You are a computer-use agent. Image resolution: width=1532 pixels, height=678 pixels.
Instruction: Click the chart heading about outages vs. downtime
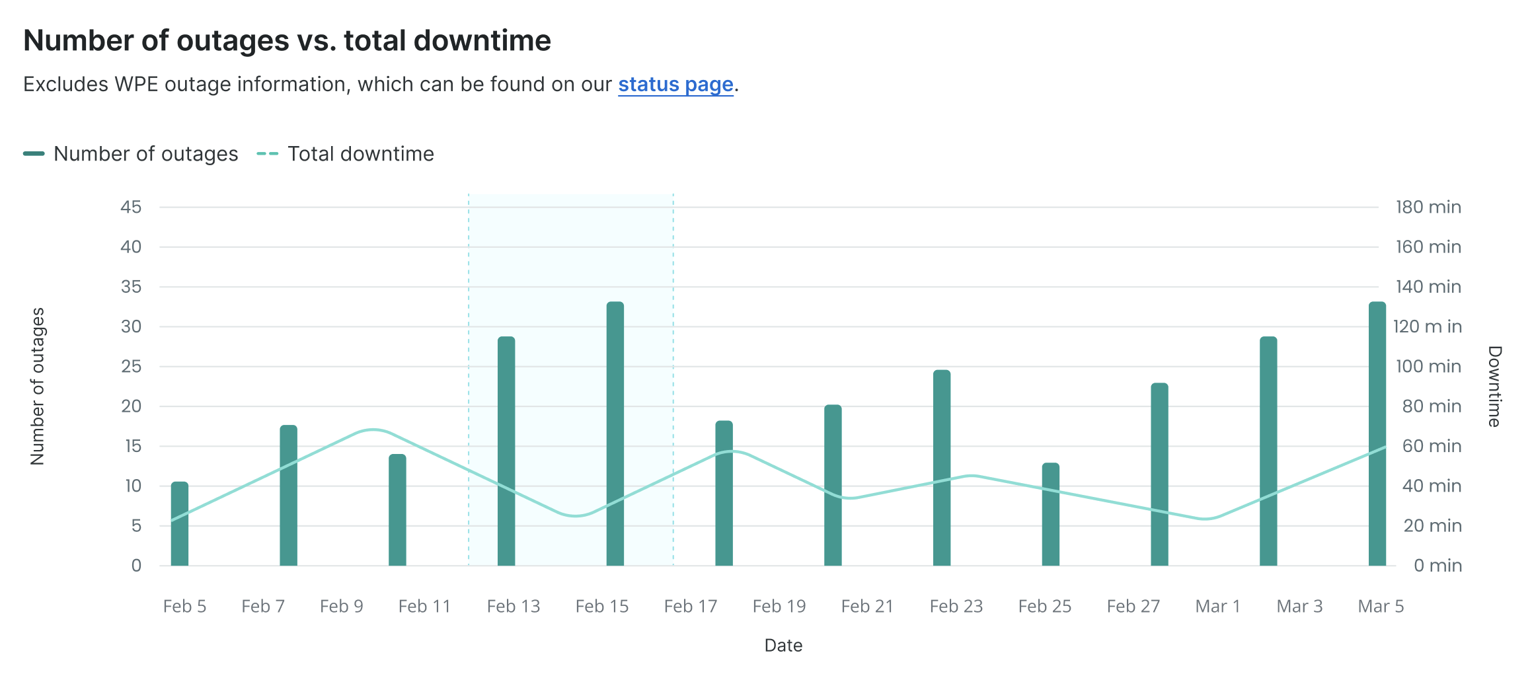pos(287,41)
